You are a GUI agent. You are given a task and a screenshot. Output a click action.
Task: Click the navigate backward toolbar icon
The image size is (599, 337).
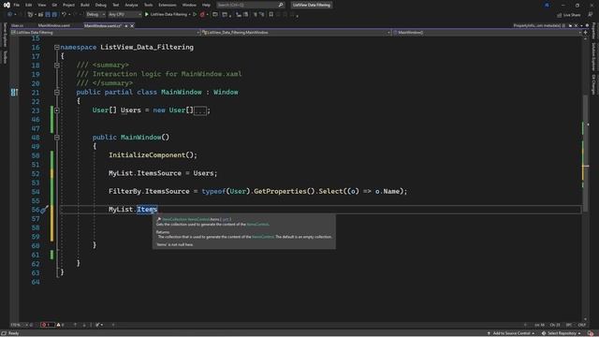10,15
